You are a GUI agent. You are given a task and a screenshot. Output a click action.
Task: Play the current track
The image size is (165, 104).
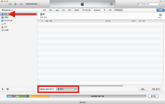click(16, 4)
